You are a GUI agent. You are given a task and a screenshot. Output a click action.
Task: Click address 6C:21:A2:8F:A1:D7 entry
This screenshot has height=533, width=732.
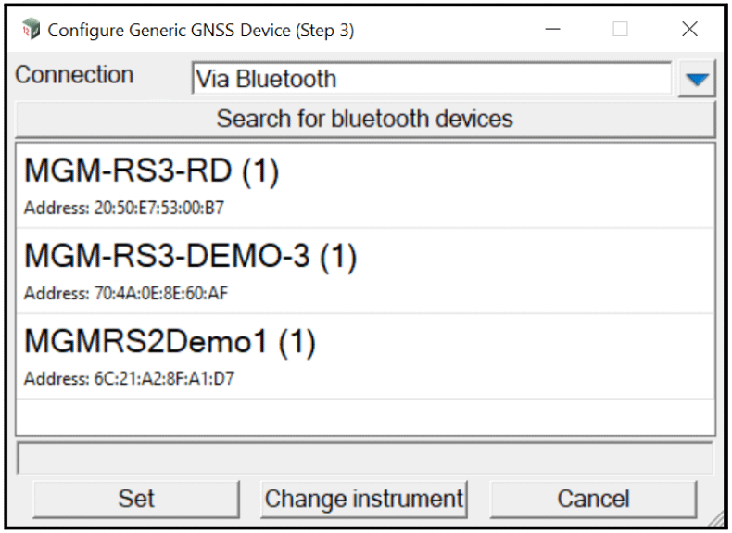tap(130, 378)
